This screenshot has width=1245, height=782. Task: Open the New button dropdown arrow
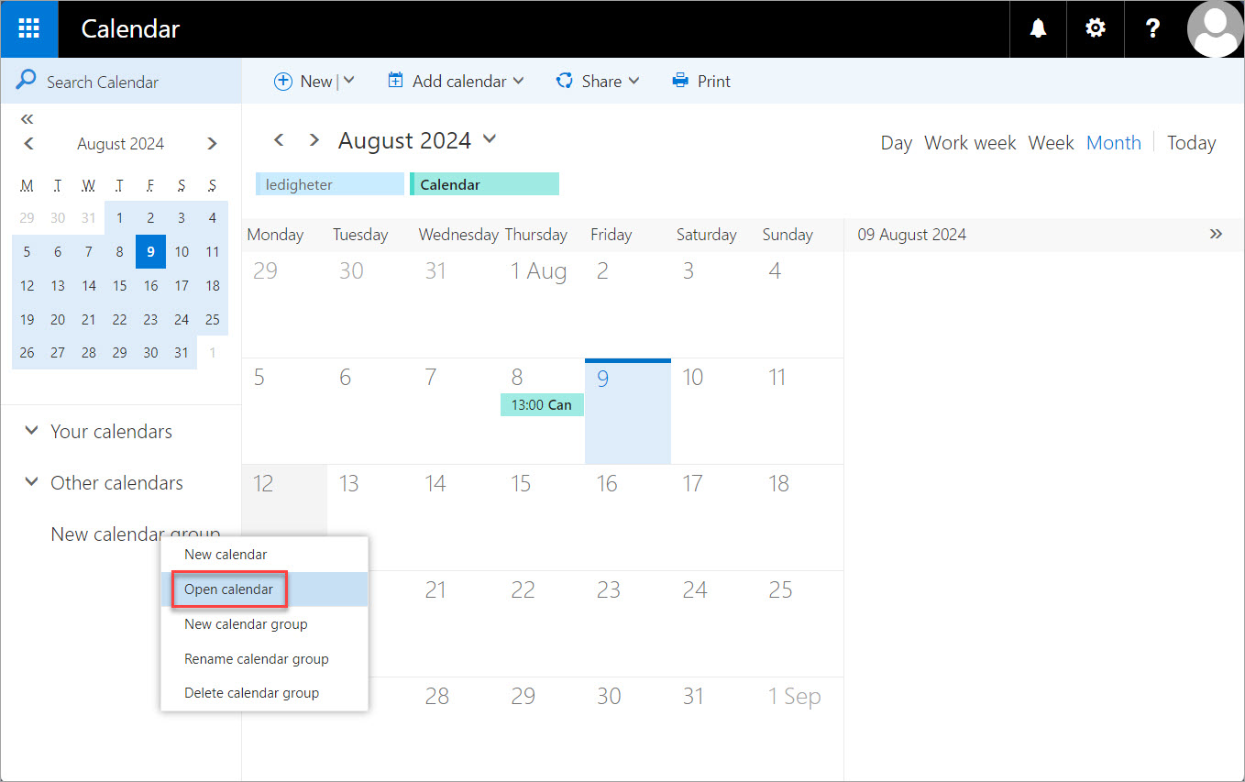(x=348, y=81)
